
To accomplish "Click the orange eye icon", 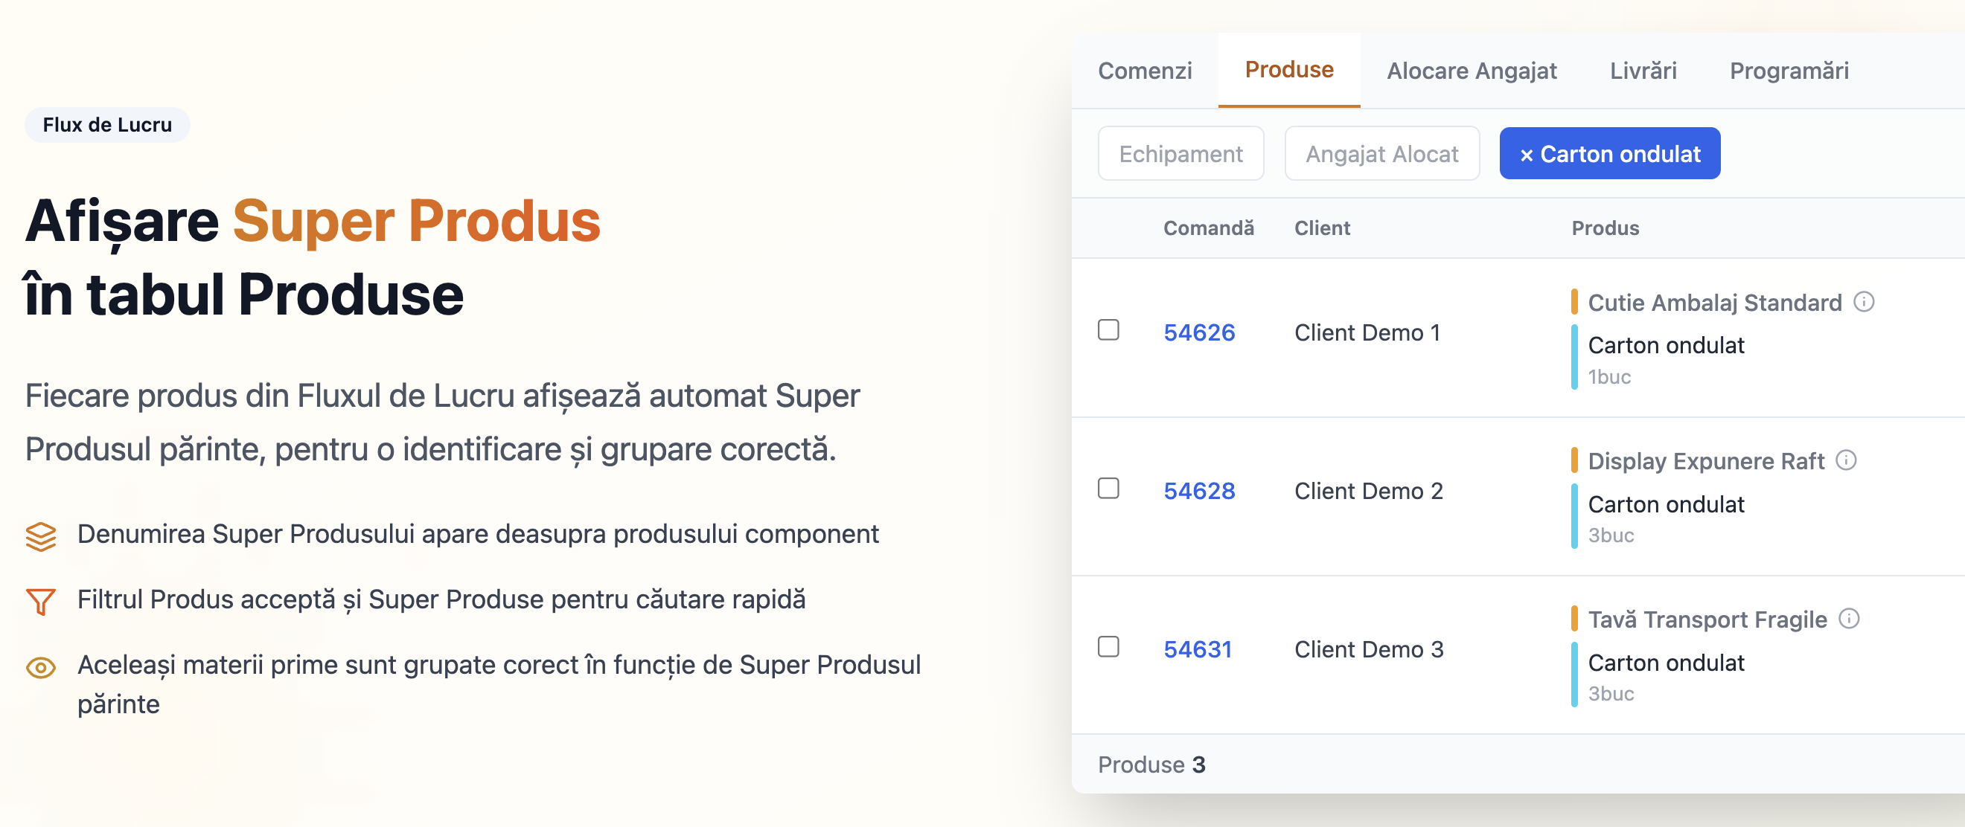I will click(41, 668).
